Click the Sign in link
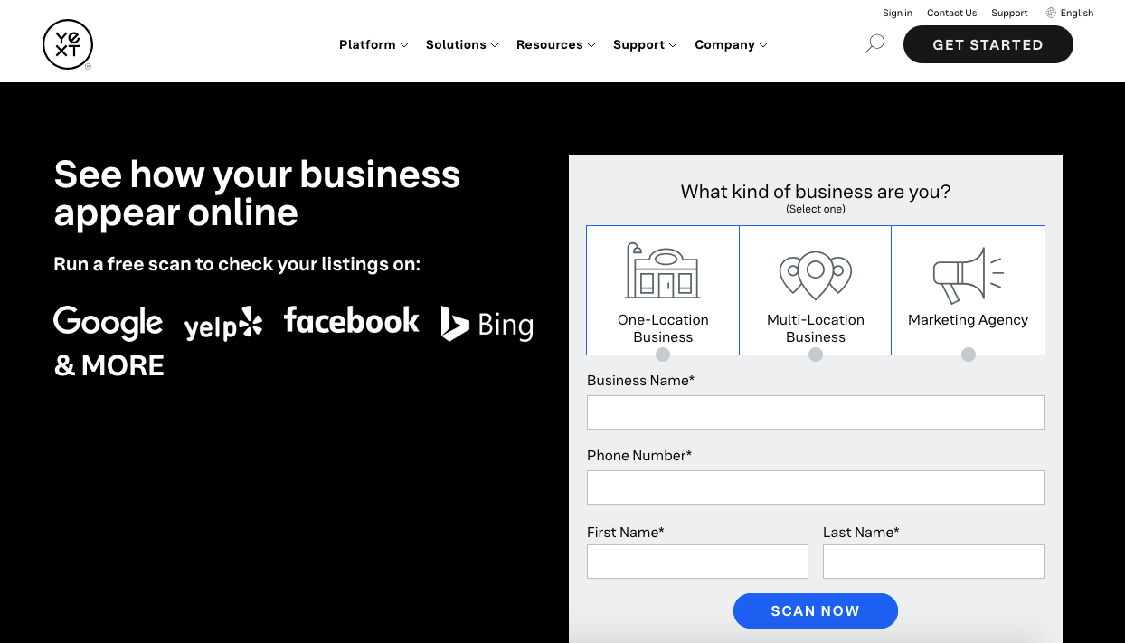Viewport: 1125px width, 643px height. coord(897,12)
